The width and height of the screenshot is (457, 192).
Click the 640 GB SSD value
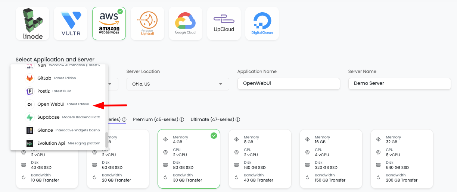pos(397,167)
